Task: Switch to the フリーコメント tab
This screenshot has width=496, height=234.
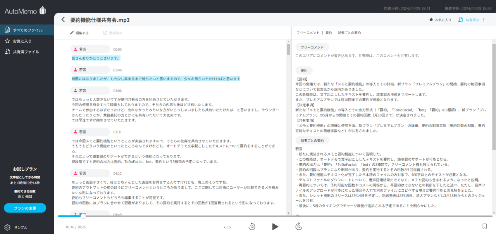Action: tap(308, 33)
